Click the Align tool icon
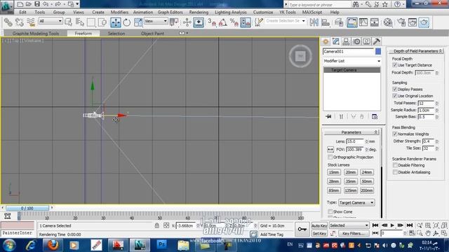The image size is (449, 252). (x=326, y=22)
